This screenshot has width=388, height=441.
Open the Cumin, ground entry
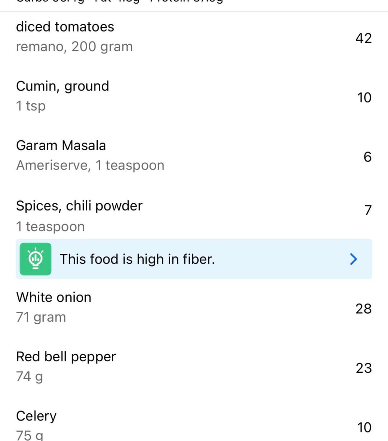point(63,86)
